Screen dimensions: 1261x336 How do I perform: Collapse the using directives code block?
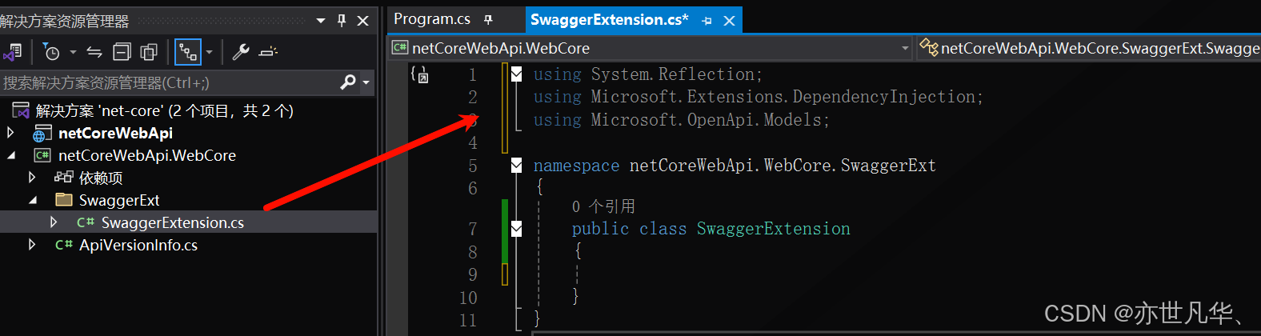(x=517, y=74)
